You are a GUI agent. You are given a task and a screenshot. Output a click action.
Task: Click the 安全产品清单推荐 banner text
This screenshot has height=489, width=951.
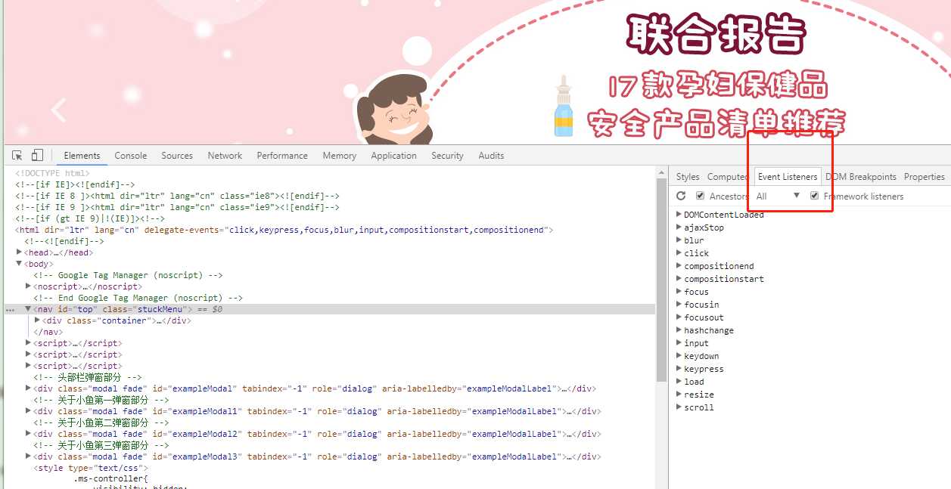716,123
